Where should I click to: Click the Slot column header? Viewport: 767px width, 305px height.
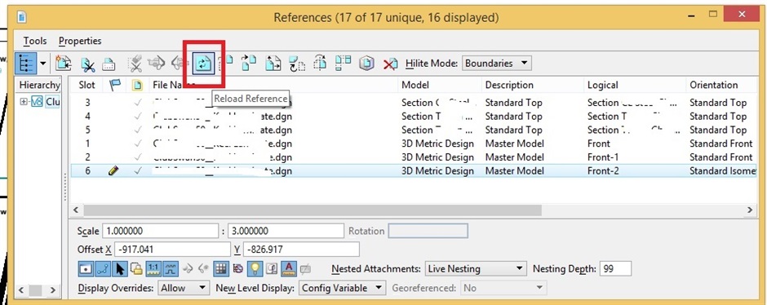click(x=87, y=85)
